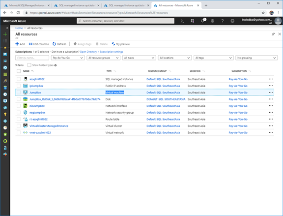Go to Home breadcrumb link
Viewport: 283px width, 216px height.
(x=19, y=28)
